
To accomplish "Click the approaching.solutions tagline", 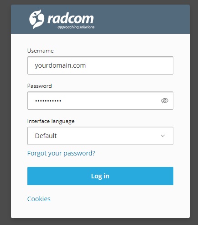I will pyautogui.click(x=76, y=27).
